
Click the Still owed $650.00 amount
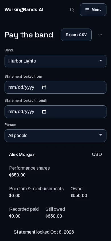click(x=54, y=216)
